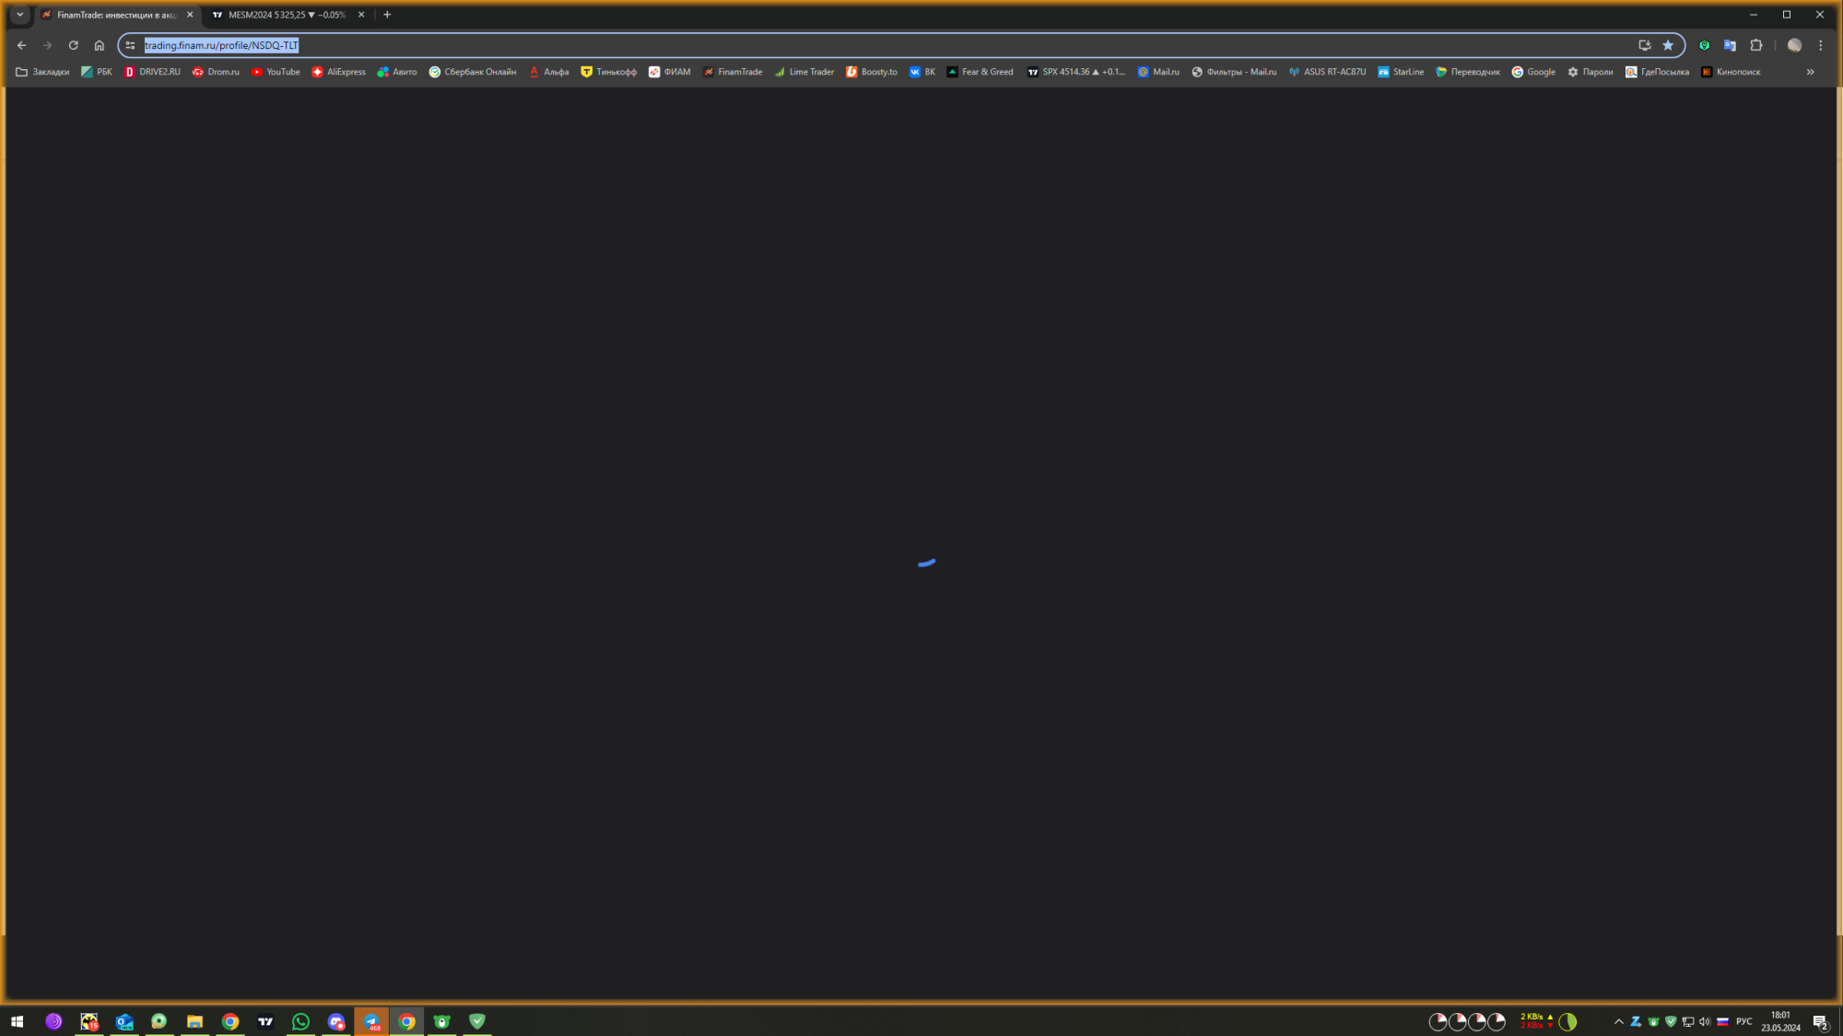The width and height of the screenshot is (1843, 1036).
Task: View site information icon in address bar
Action: (131, 45)
